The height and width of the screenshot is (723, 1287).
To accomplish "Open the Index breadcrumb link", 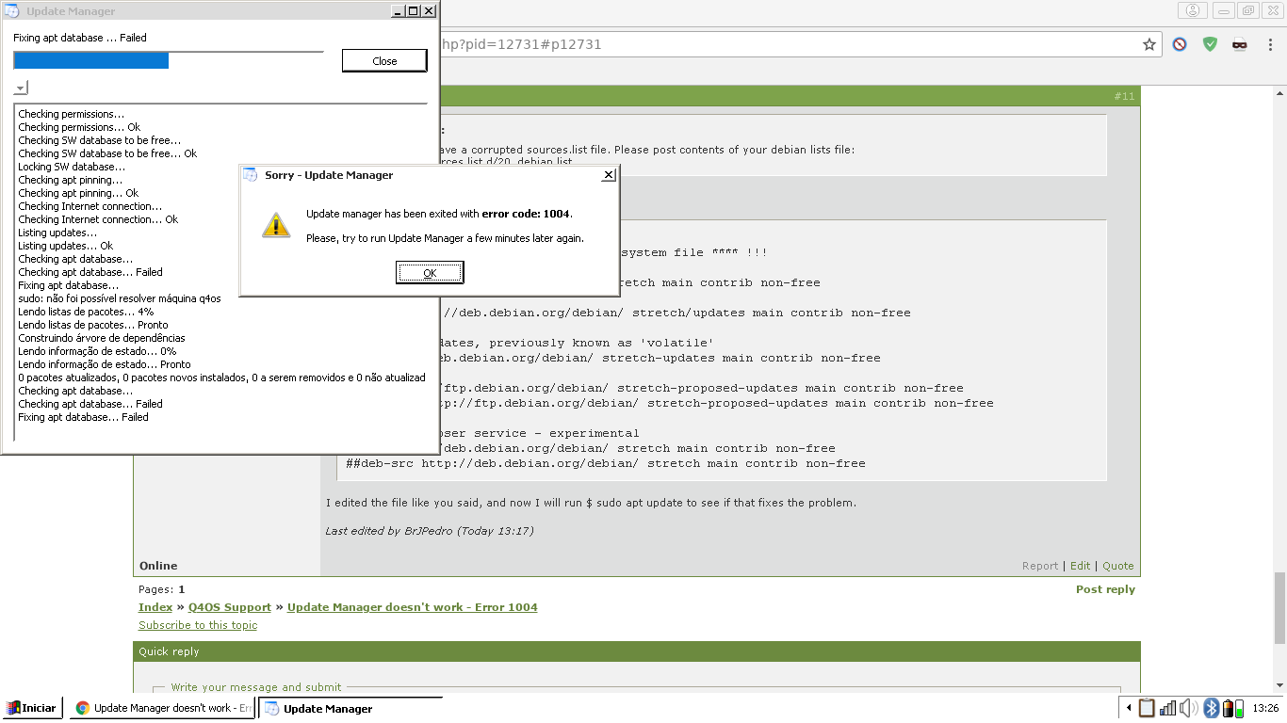I will (155, 607).
